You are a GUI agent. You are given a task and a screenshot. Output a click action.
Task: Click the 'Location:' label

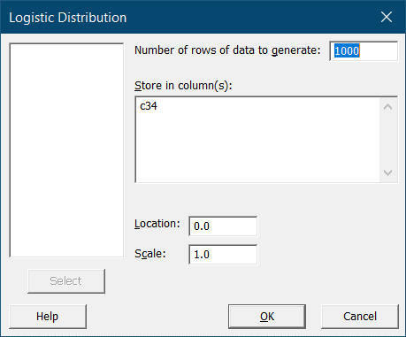point(157,224)
